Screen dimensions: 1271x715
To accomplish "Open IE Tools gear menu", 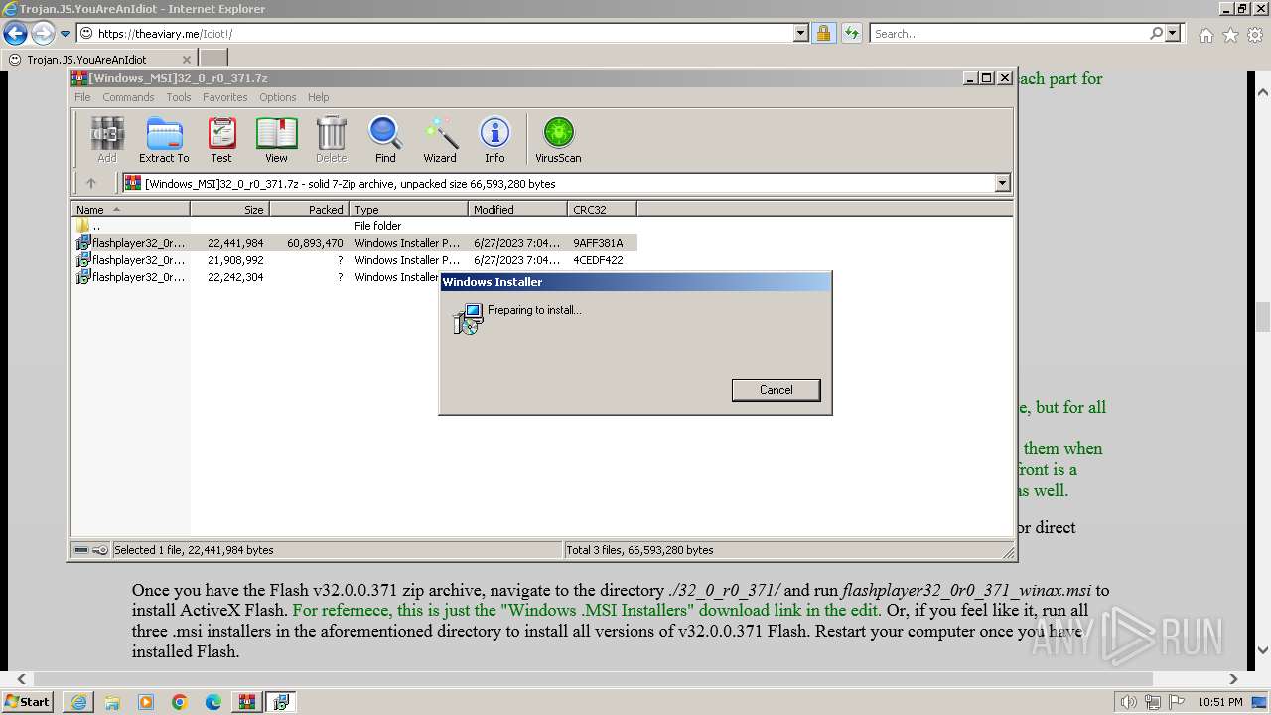I will point(1255,35).
